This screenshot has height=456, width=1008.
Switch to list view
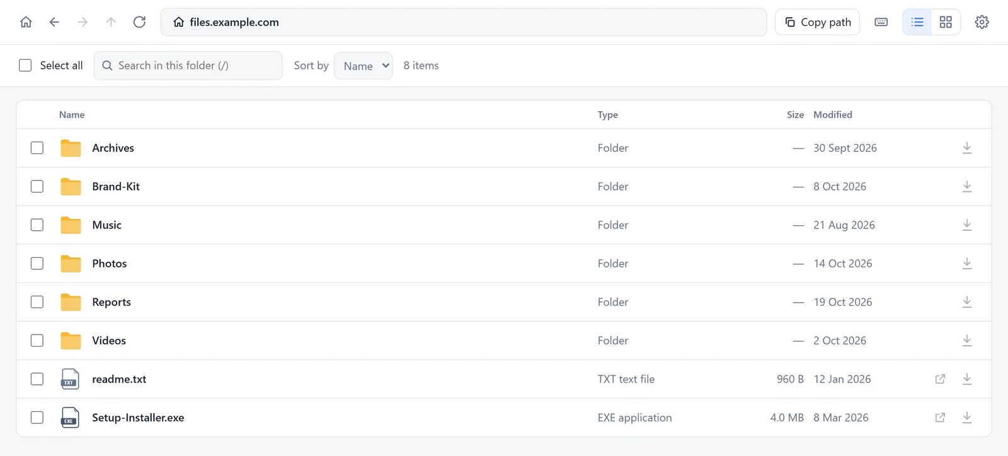click(917, 22)
